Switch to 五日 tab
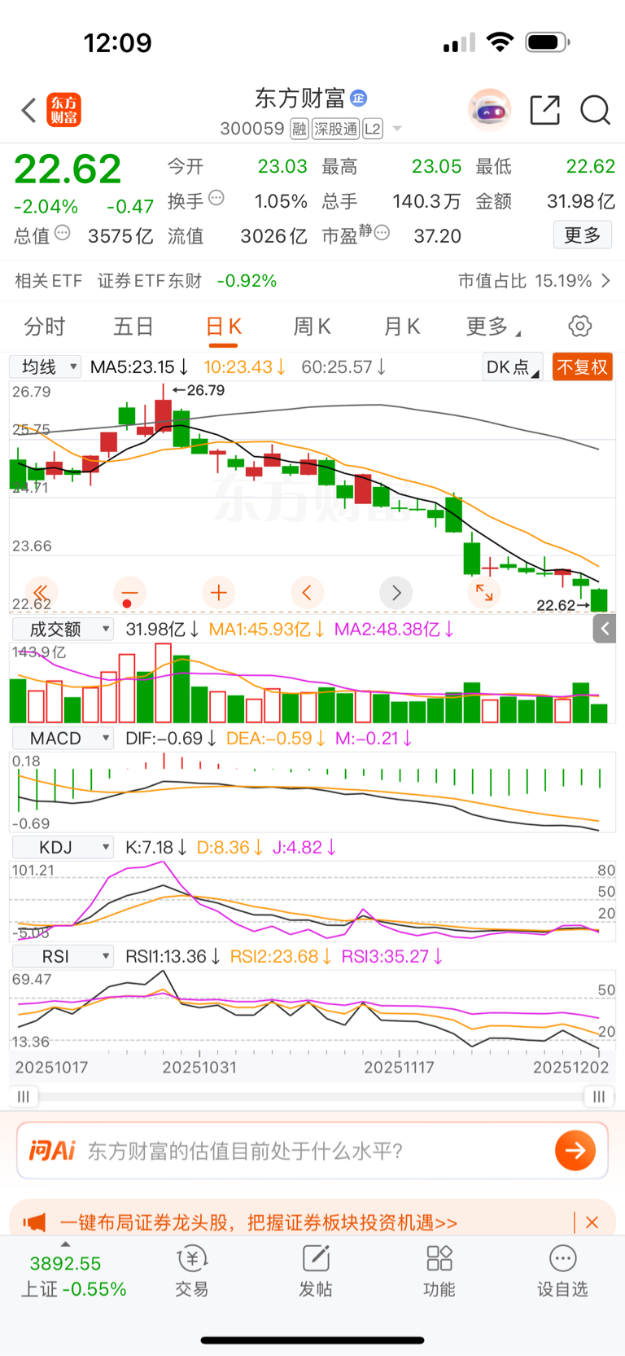Screen dimensions: 625x1356 133,327
